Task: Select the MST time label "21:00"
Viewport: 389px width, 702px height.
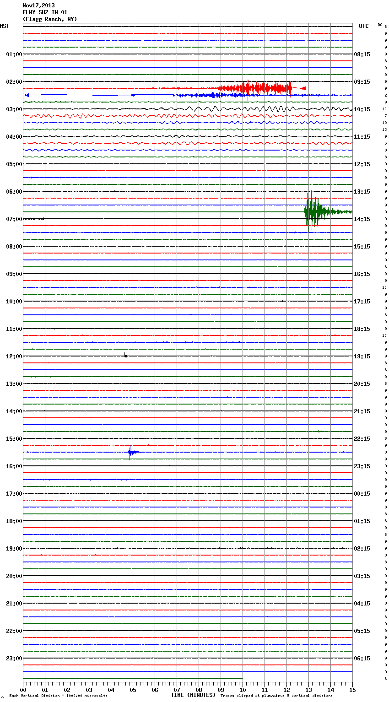Action: coord(14,604)
